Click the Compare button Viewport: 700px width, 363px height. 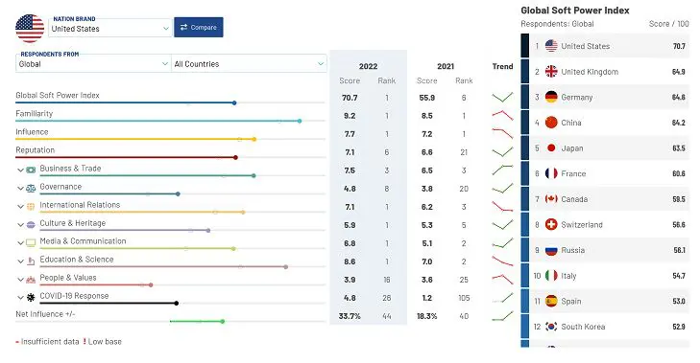(199, 27)
